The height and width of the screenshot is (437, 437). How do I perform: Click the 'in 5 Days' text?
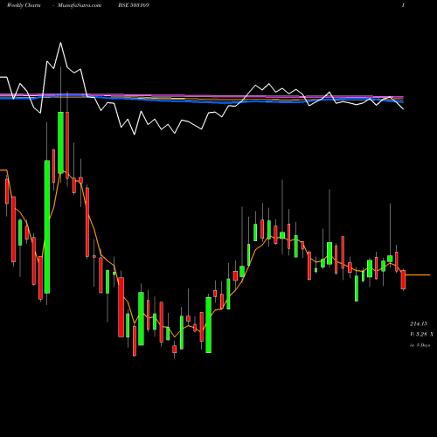420,345
